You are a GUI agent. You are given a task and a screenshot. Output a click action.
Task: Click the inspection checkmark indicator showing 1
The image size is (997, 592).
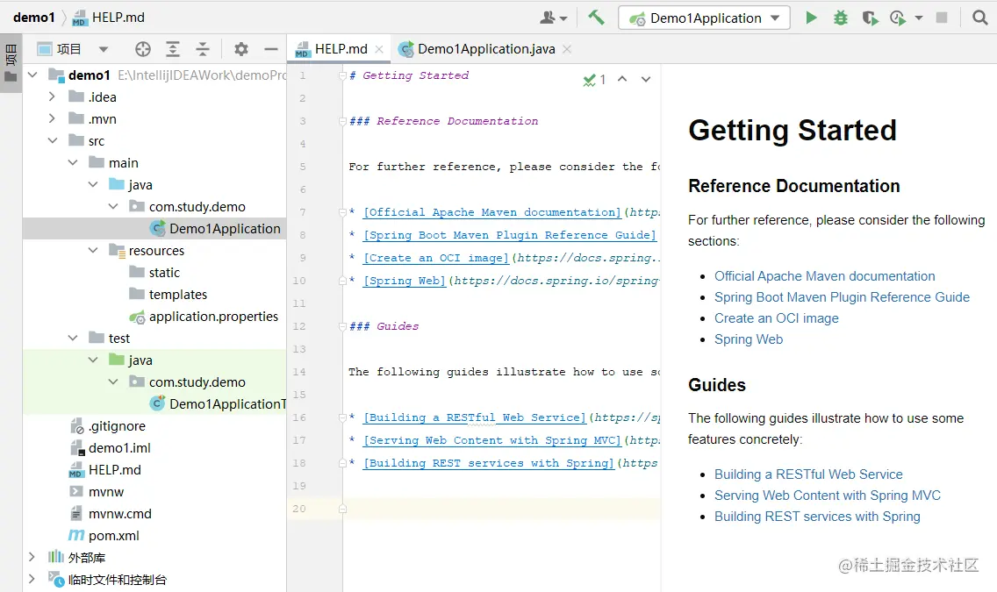click(594, 80)
